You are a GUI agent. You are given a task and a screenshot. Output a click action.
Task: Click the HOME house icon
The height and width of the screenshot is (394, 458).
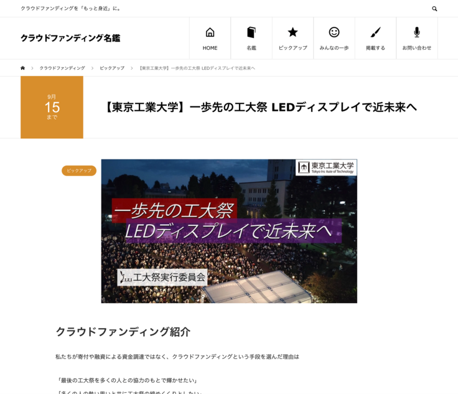coord(210,32)
